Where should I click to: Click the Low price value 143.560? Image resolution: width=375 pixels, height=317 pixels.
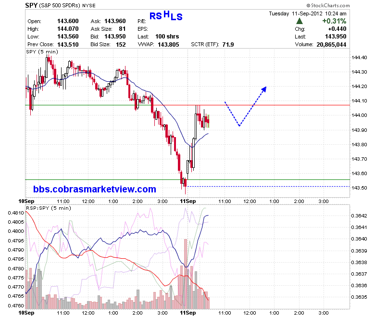[68, 37]
